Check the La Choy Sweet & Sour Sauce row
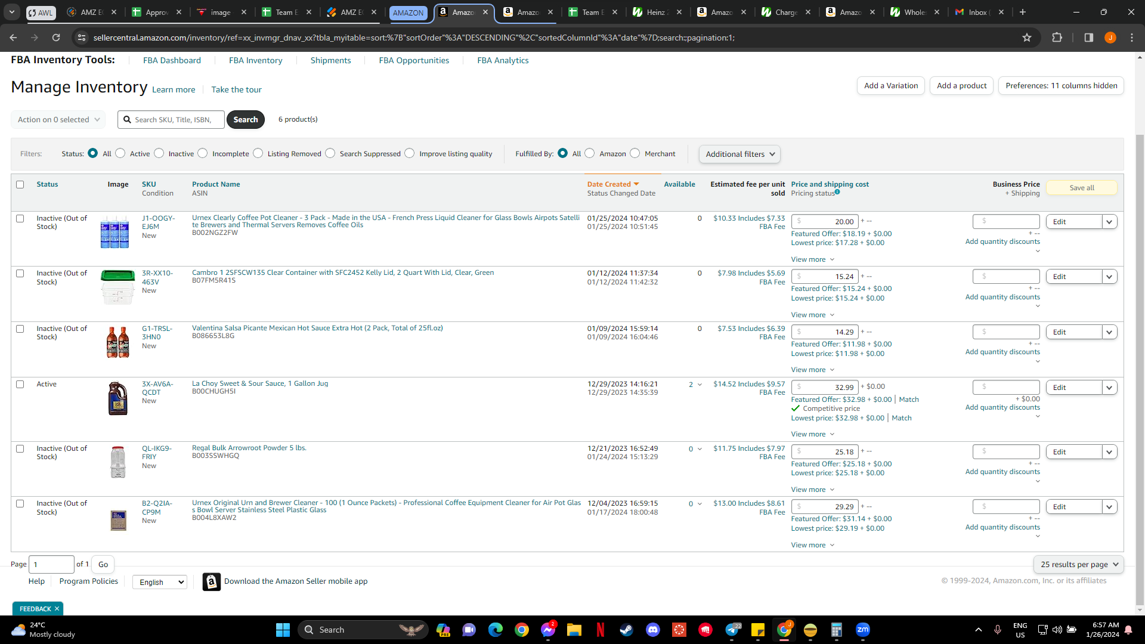1145x644 pixels. 20,385
